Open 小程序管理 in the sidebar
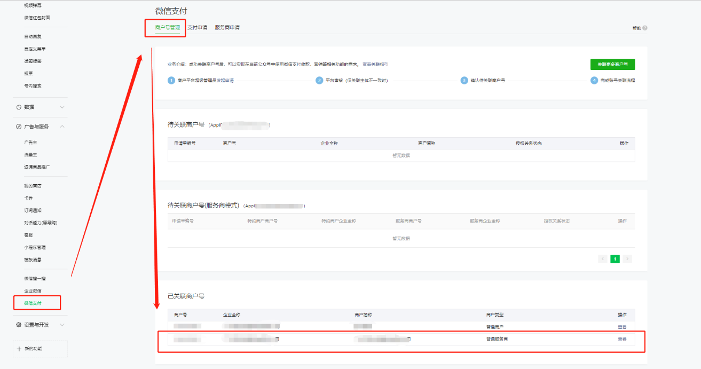This screenshot has width=701, height=369. [x=35, y=247]
